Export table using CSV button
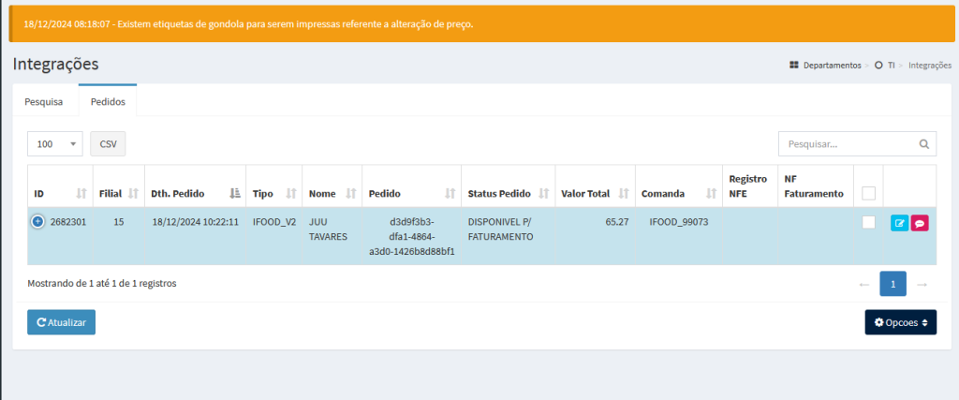 pos(109,143)
